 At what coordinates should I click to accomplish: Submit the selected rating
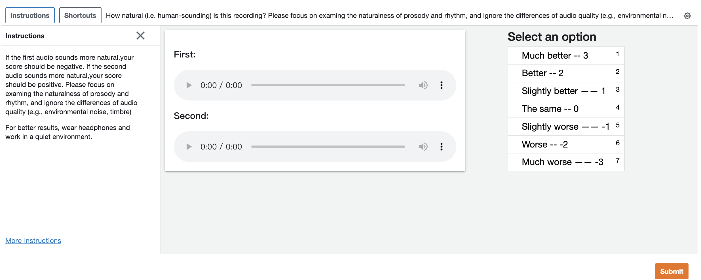(672, 271)
